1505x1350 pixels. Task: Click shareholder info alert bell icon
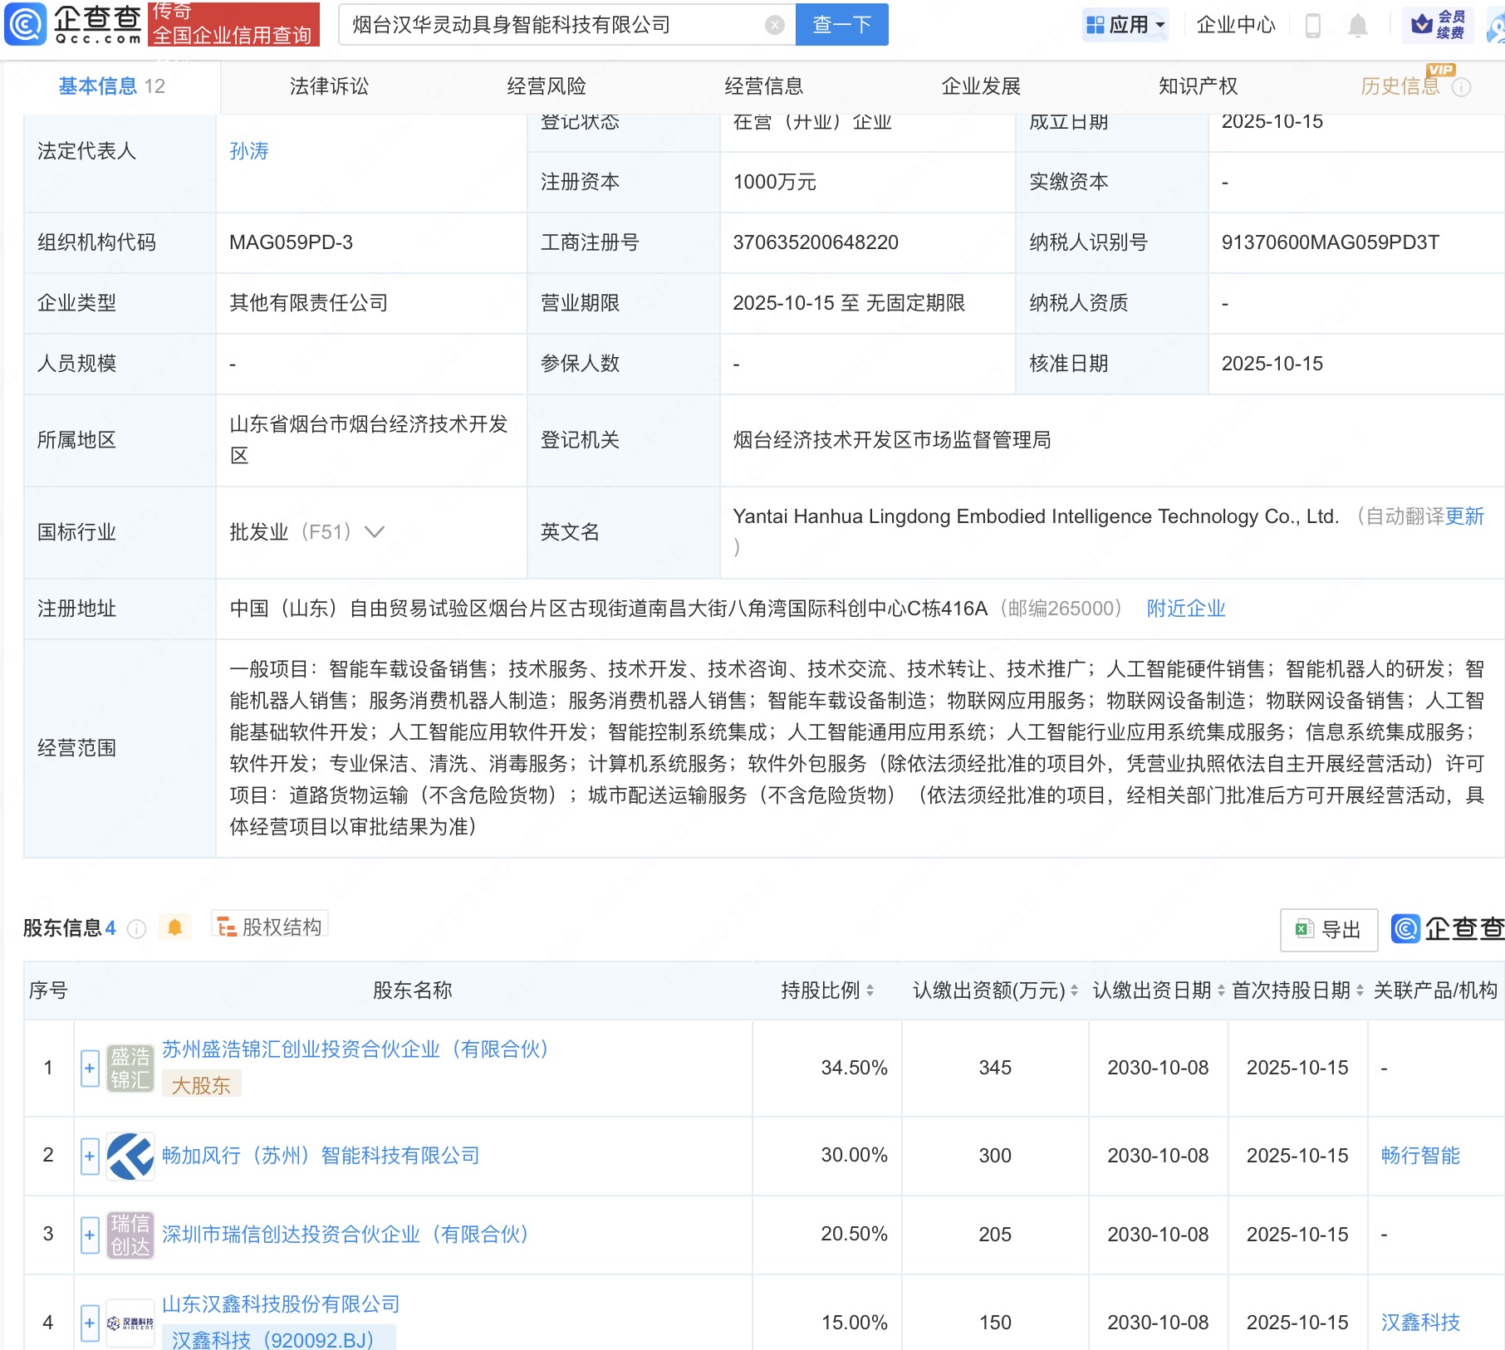click(x=174, y=927)
